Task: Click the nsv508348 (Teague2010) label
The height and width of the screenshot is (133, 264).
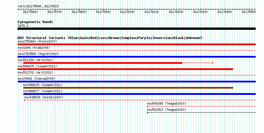Action: (166, 103)
